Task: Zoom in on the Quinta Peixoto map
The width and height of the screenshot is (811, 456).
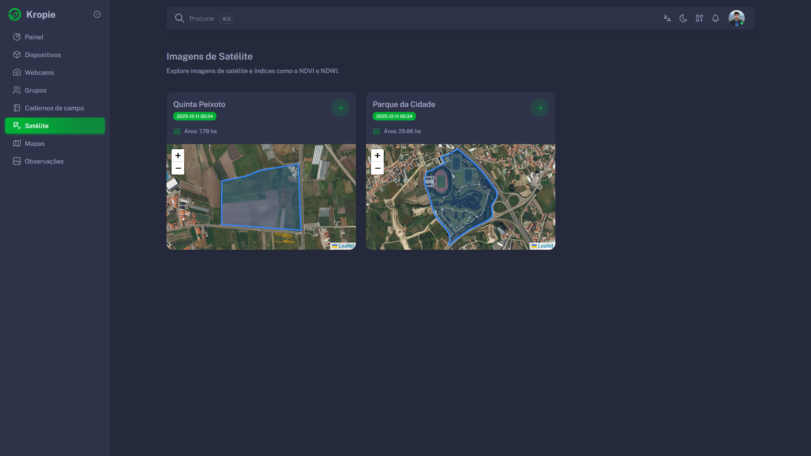Action: coord(177,156)
